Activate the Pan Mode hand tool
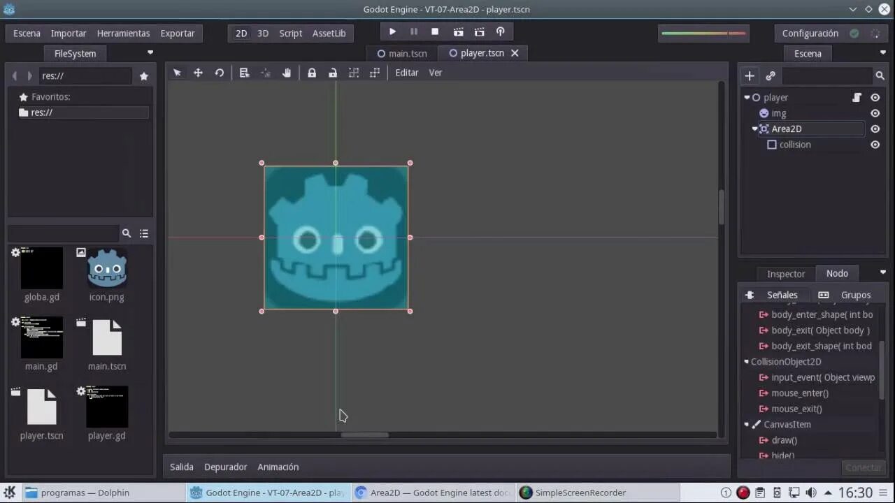 (x=287, y=73)
